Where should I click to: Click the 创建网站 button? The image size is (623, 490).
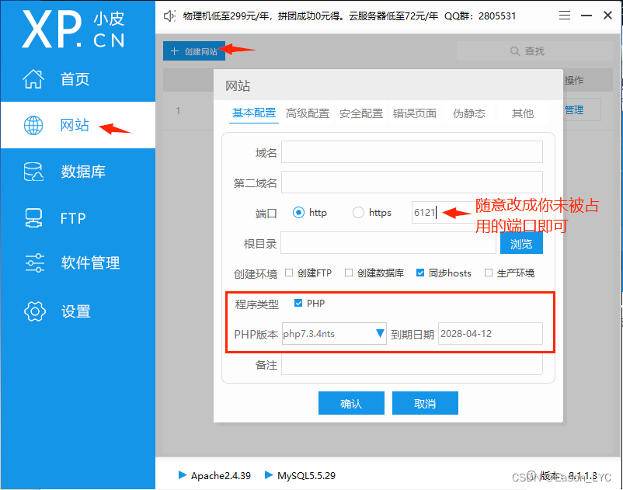194,51
